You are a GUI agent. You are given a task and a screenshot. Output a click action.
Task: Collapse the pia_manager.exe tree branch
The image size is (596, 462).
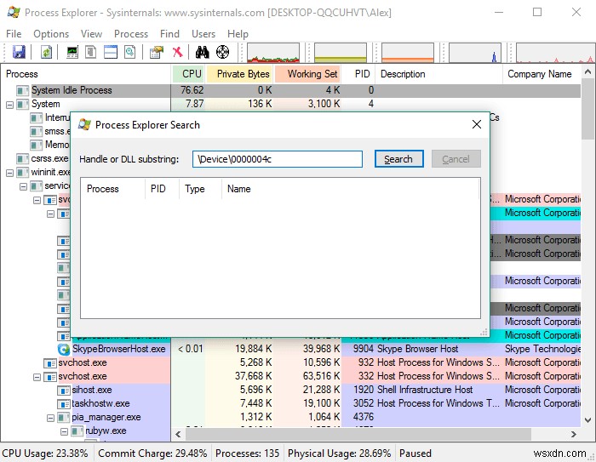click(x=51, y=417)
